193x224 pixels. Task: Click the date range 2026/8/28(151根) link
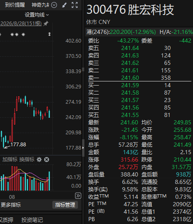[21, 24]
